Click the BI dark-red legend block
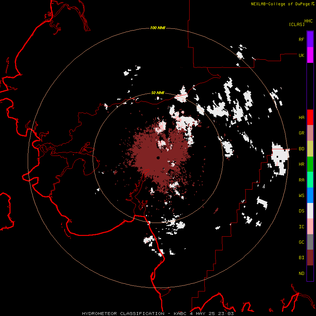 [x=310, y=258]
